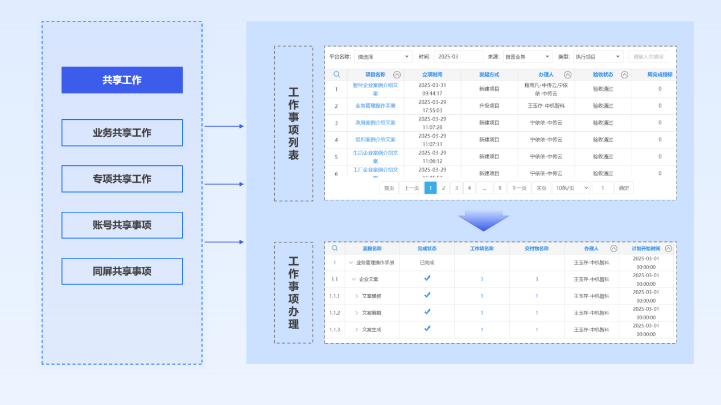This screenshot has width=721, height=405.
Task: Click sort icon beside 项目名称 column
Action: click(x=397, y=75)
